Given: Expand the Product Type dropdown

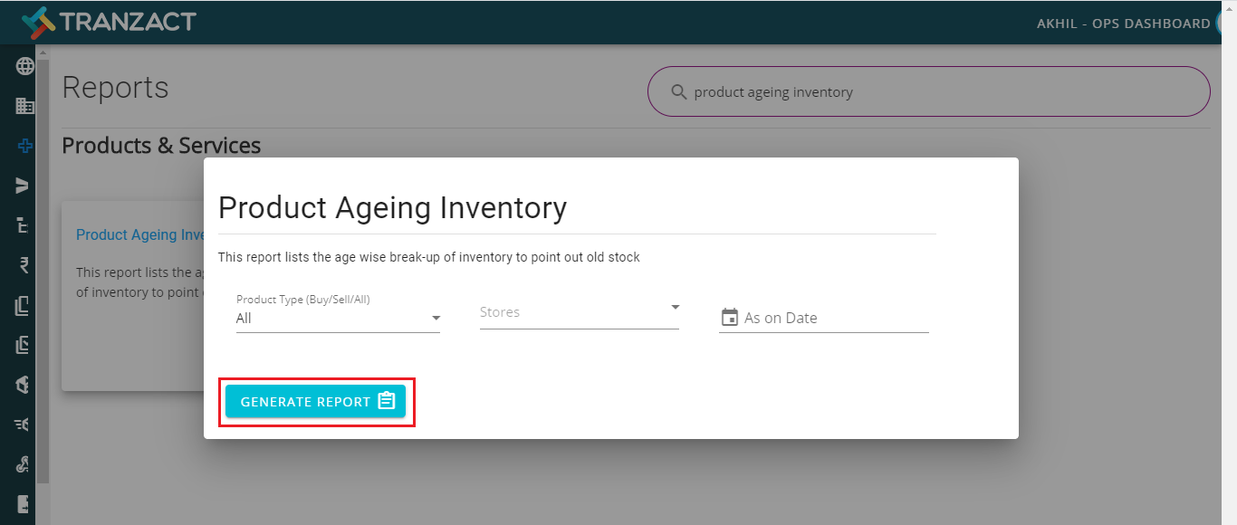Looking at the screenshot, I should (338, 312).
